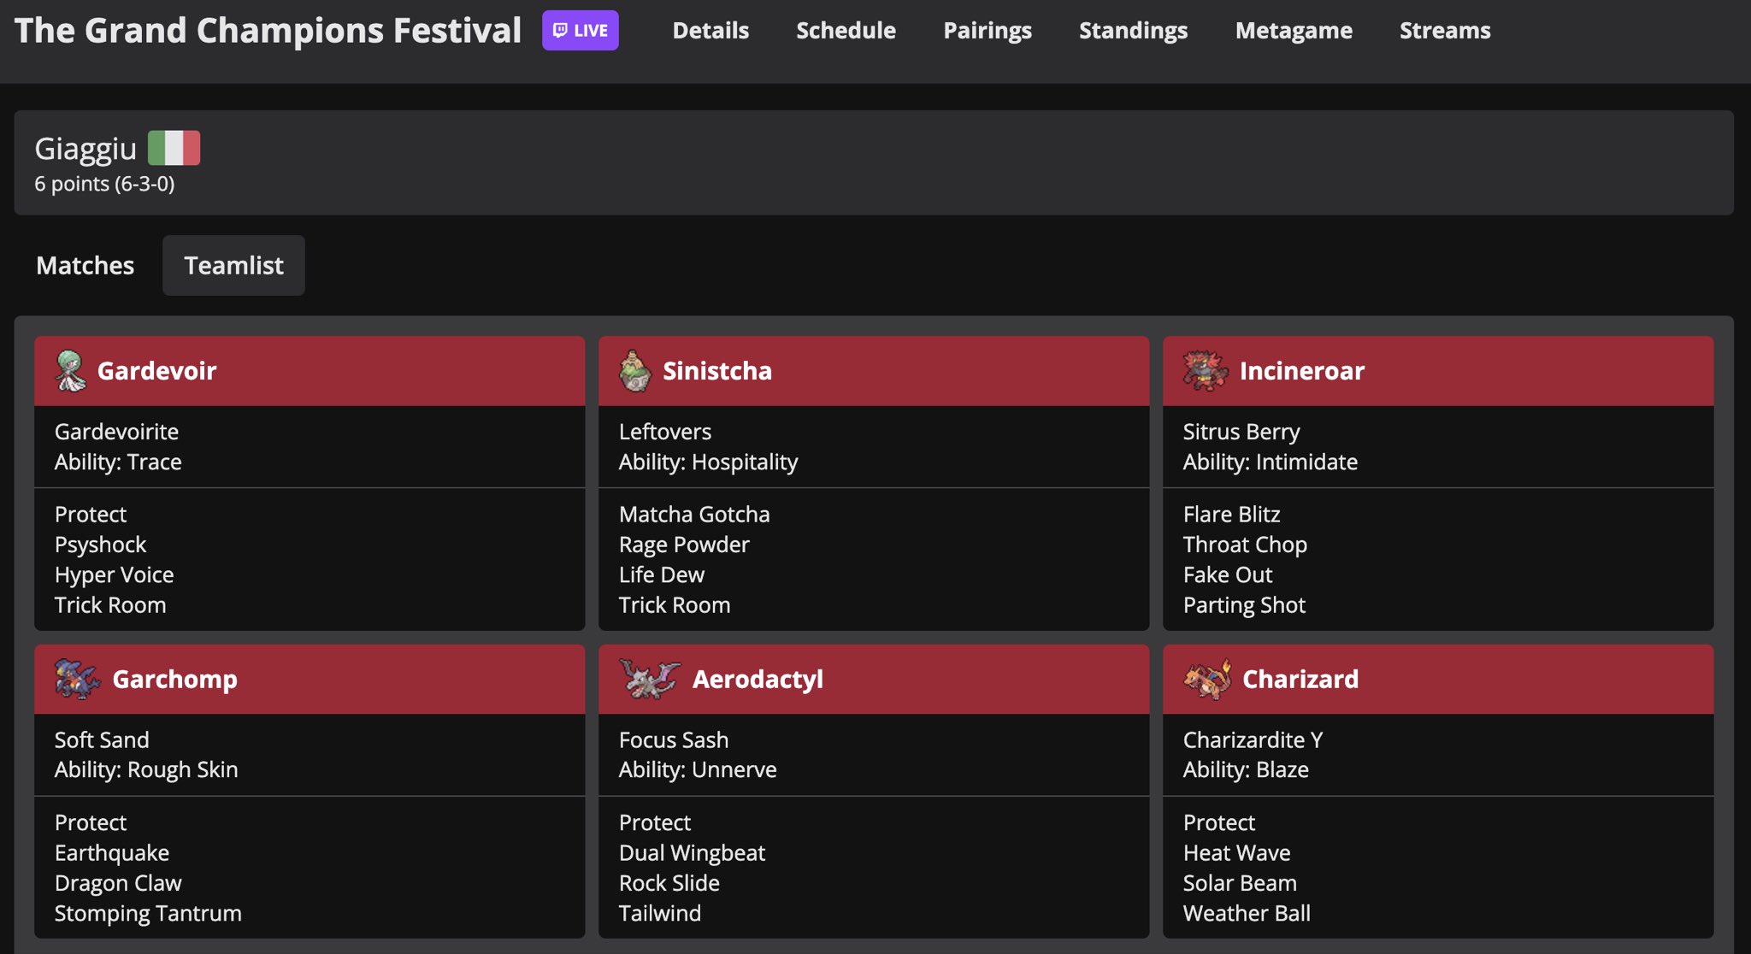1751x954 pixels.
Task: Click Ability: Unnerve text
Action: coord(698,769)
